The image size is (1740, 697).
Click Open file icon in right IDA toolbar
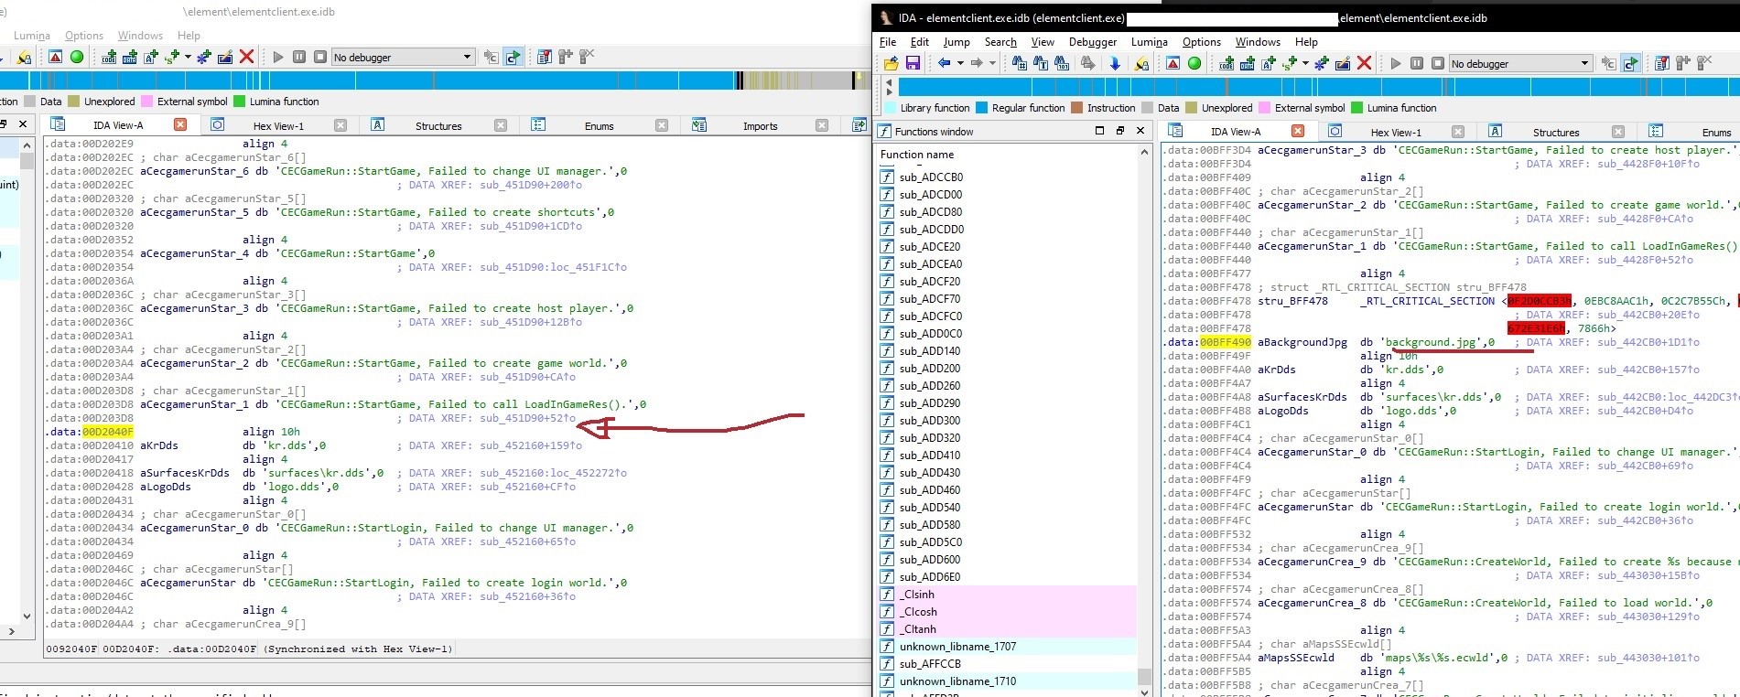891,63
